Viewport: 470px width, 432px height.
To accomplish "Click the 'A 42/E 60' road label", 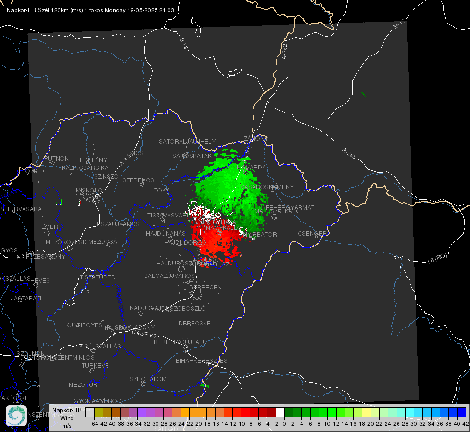I will (x=144, y=334).
